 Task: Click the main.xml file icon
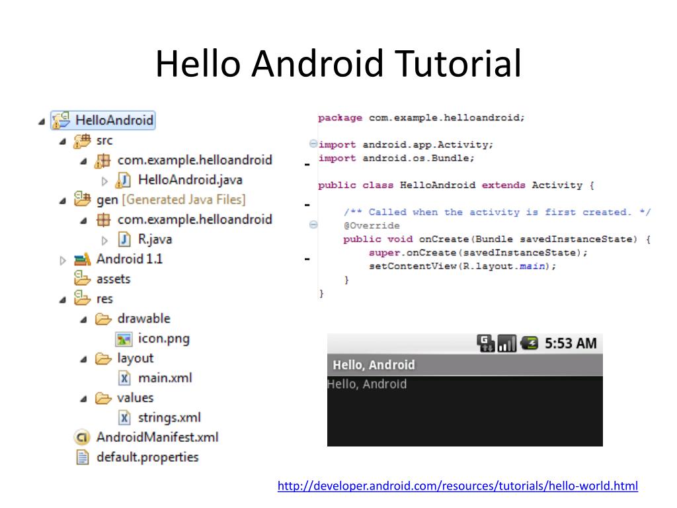(124, 378)
